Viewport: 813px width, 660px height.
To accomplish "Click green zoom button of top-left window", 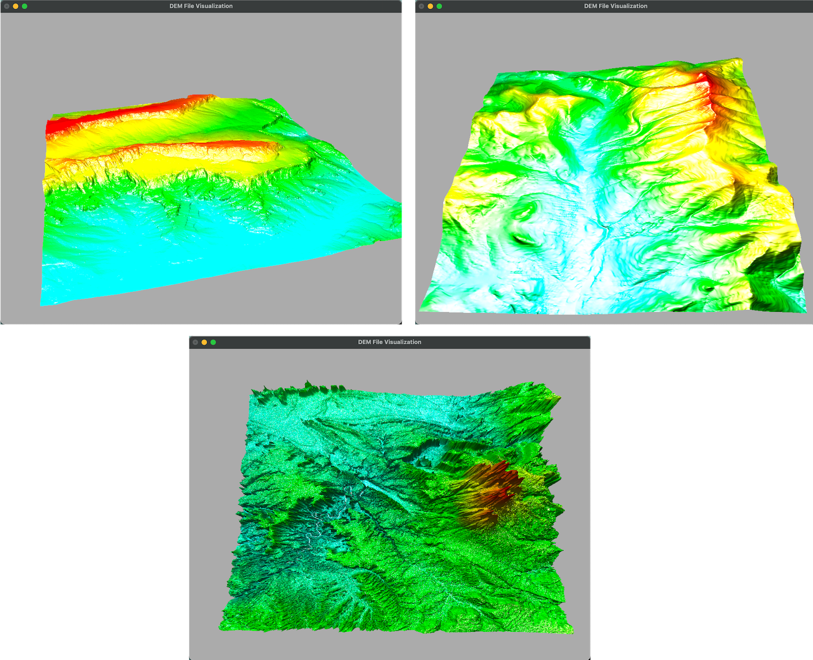I will point(24,6).
